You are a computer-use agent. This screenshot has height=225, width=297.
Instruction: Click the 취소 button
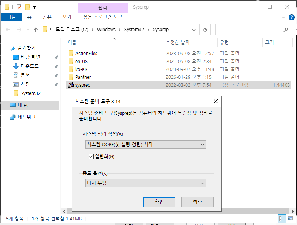click(198, 202)
